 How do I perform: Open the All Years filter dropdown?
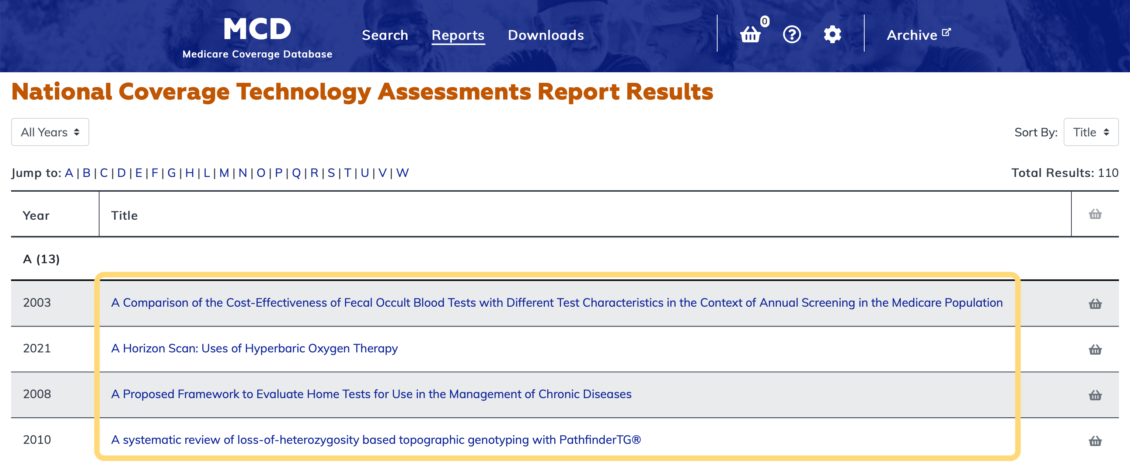(x=50, y=132)
